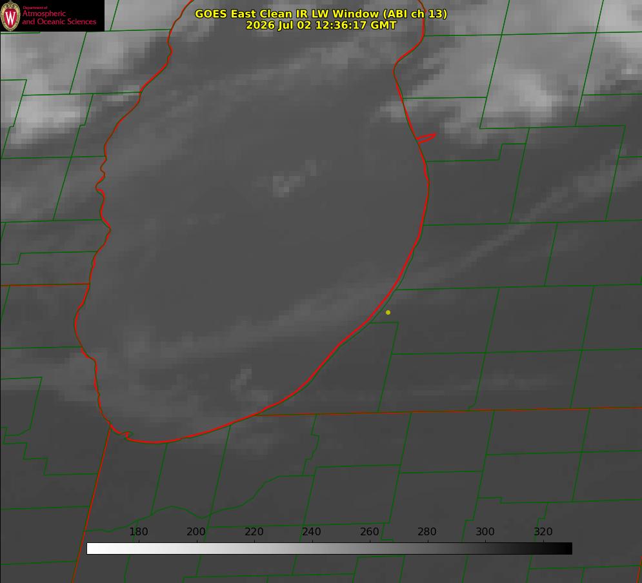Viewport: 642px width, 583px height.
Task: Click the 240 colorbar label
Action: coord(312,531)
